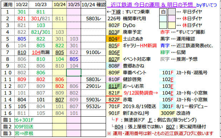Select cell 301/821 in row 2
Viewport: 221px width, 138px height.
click(x=41, y=18)
